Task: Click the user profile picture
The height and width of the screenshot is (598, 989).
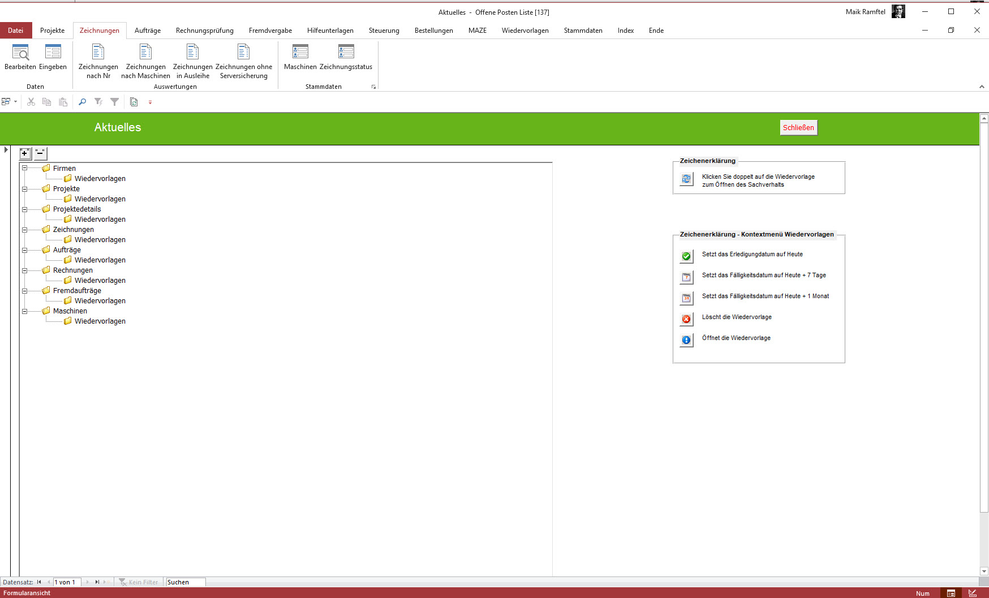Action: pos(898,11)
